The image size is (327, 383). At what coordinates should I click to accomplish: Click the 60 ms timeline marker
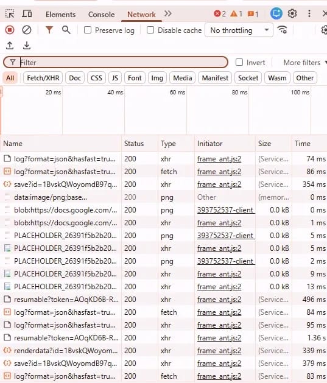point(177,93)
